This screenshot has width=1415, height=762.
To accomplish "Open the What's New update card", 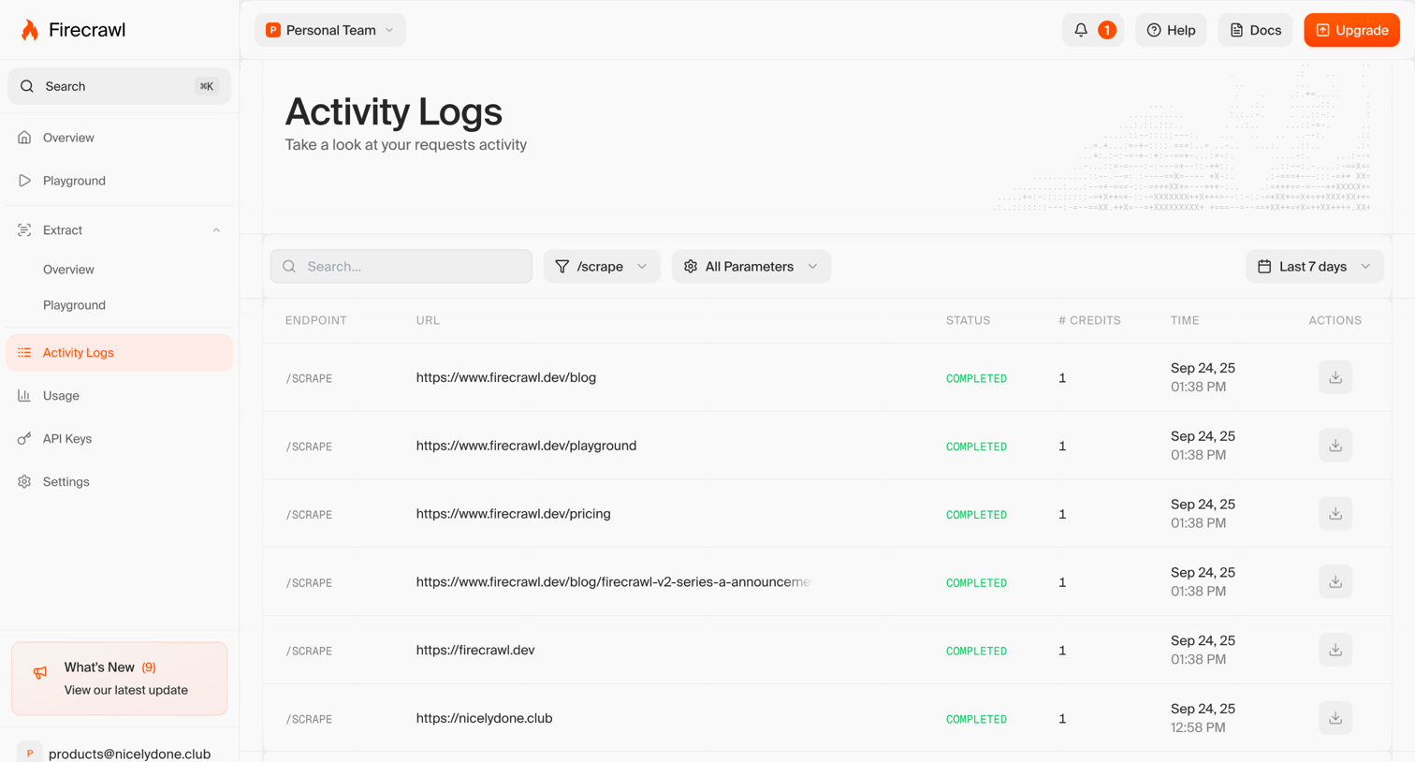I will (119, 679).
